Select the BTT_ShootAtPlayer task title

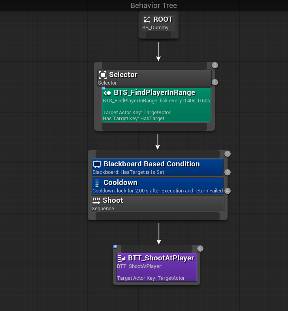click(161, 258)
